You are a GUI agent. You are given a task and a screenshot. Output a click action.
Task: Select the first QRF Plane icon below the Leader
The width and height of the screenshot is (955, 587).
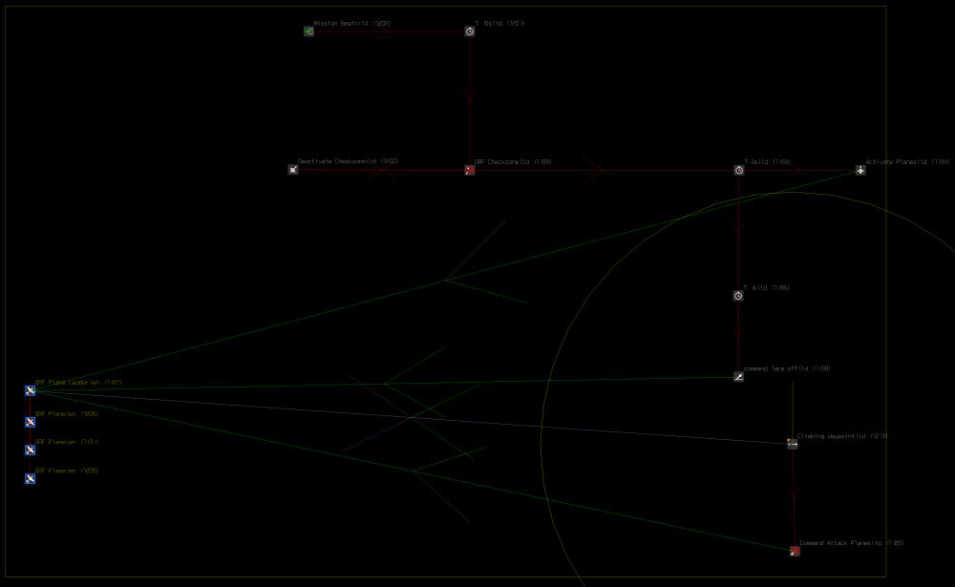click(x=30, y=421)
